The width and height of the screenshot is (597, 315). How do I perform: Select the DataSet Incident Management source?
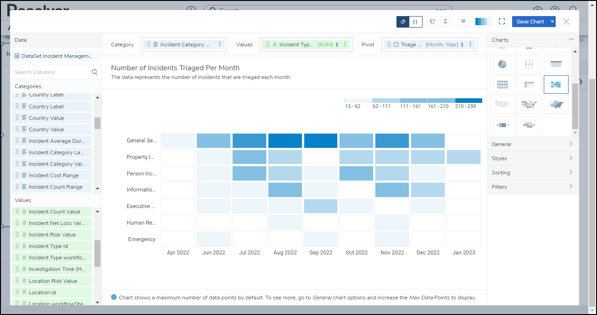pyautogui.click(x=56, y=56)
